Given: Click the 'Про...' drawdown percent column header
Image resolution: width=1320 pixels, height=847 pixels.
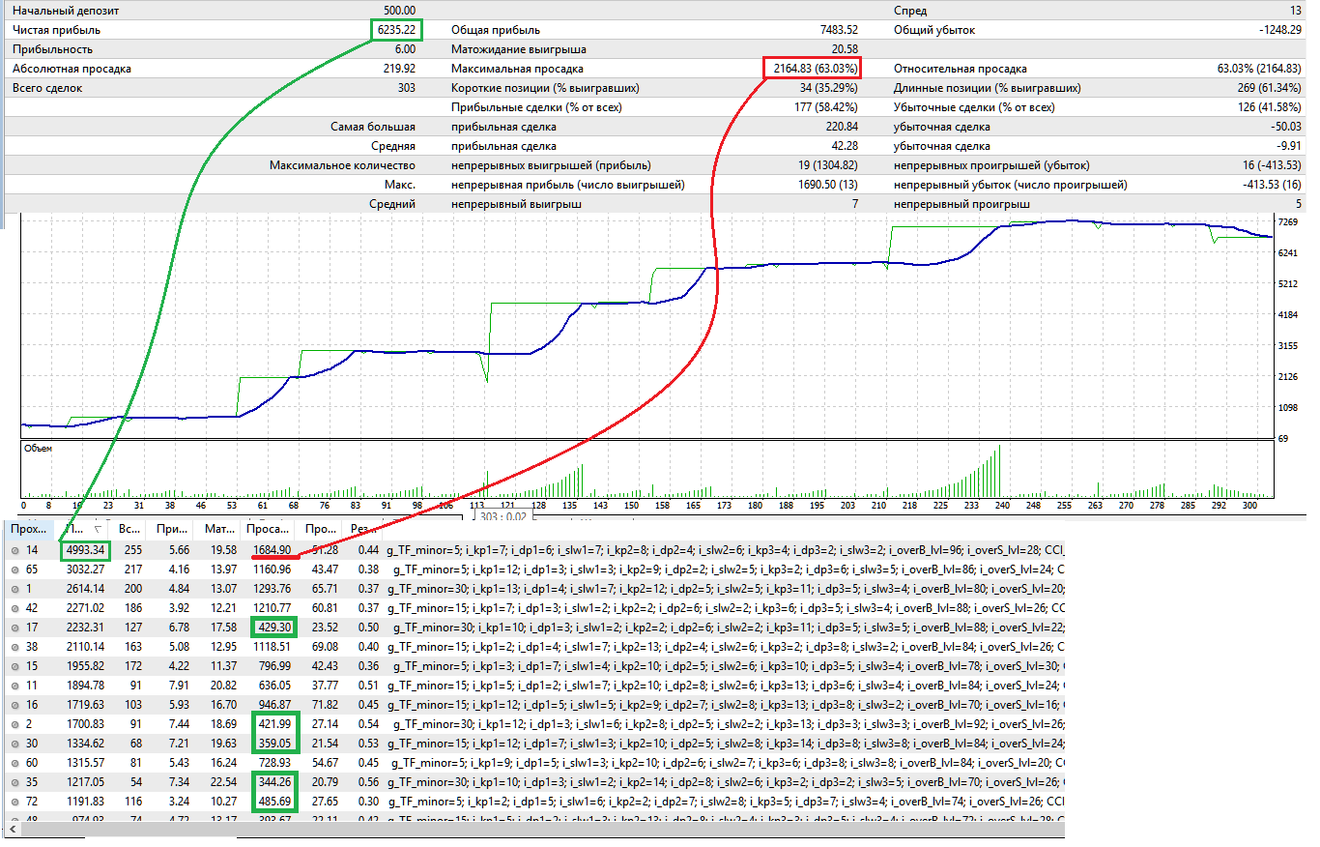Looking at the screenshot, I should [x=319, y=529].
